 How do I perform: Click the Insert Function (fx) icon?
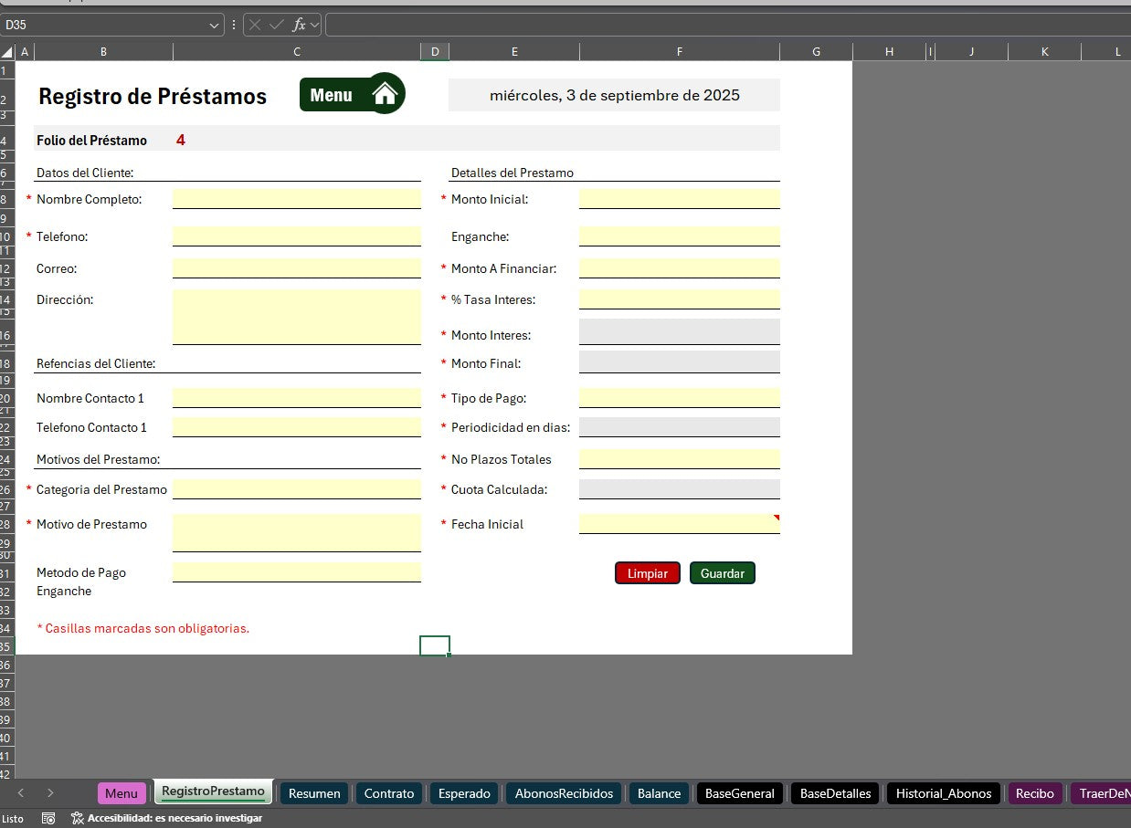(x=301, y=25)
